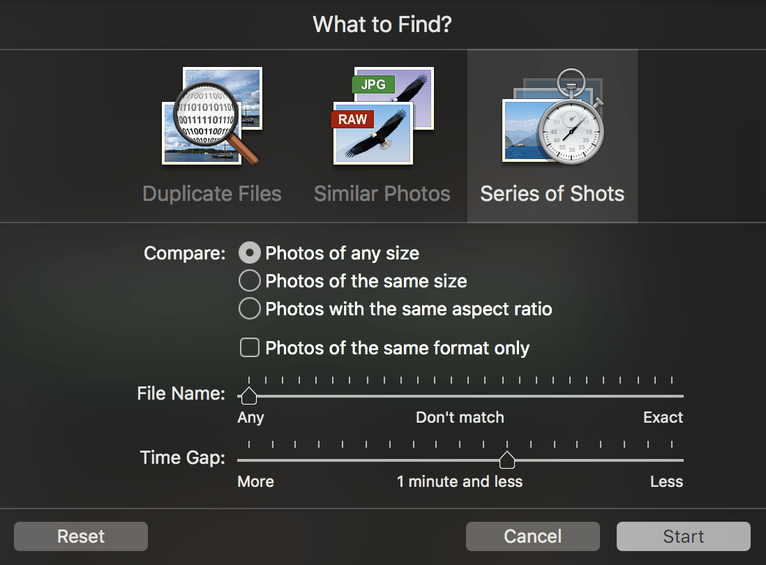This screenshot has width=766, height=565.
Task: Set File Name slider to Don't match
Action: click(460, 395)
